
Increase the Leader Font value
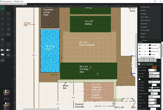tap(155, 102)
